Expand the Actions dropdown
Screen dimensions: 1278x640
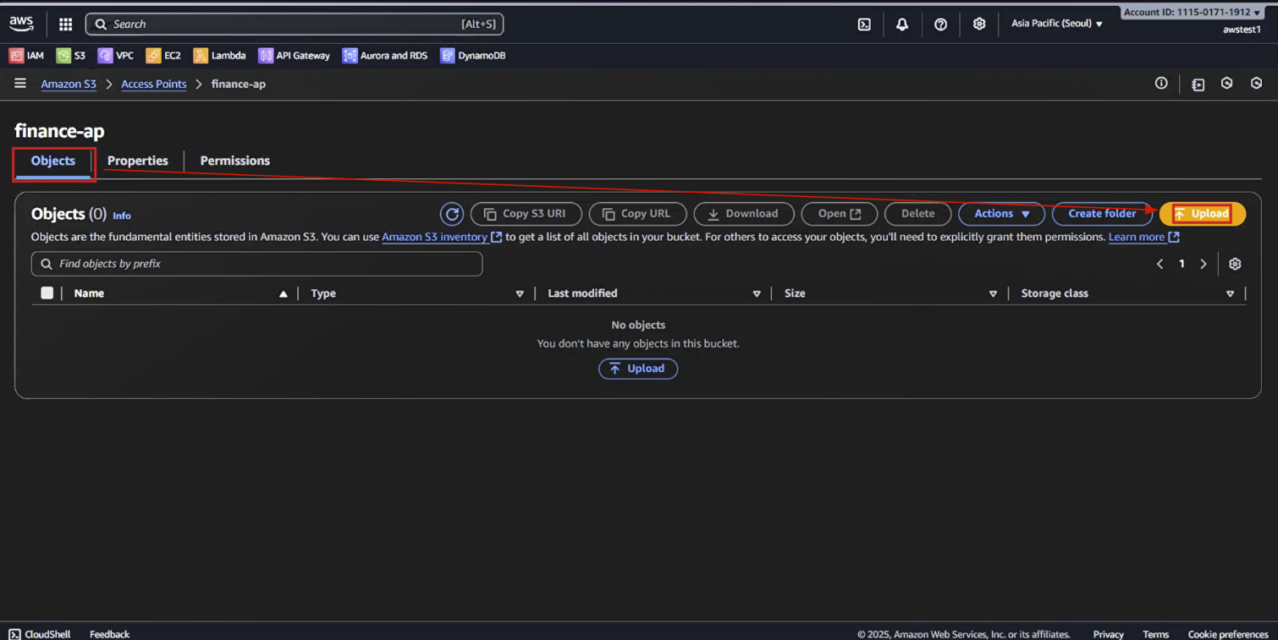(x=1001, y=214)
